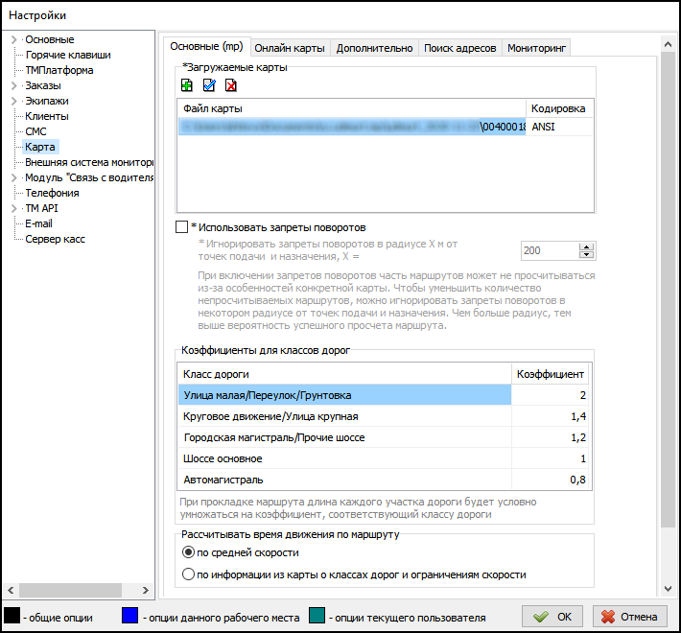Click the black 'общие опции' color square
Viewport: 681px width, 633px height.
point(12,617)
